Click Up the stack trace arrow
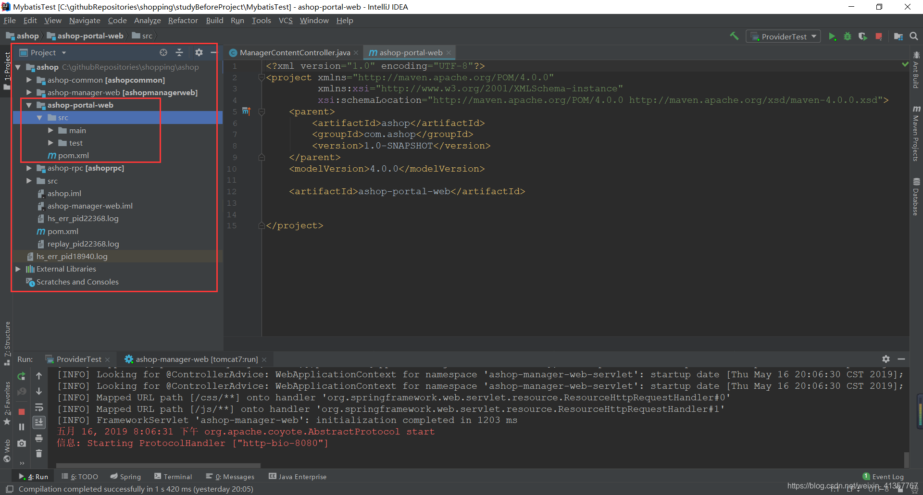This screenshot has height=495, width=923. click(x=39, y=376)
